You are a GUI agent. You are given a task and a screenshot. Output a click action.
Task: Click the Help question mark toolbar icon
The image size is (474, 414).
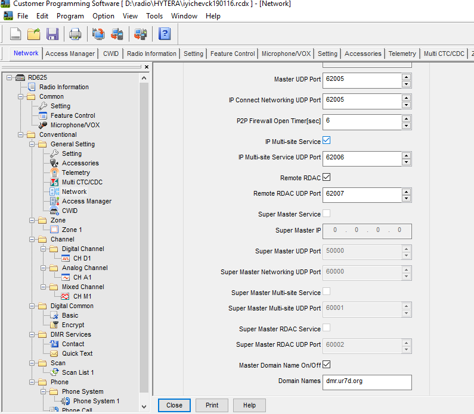click(x=165, y=34)
